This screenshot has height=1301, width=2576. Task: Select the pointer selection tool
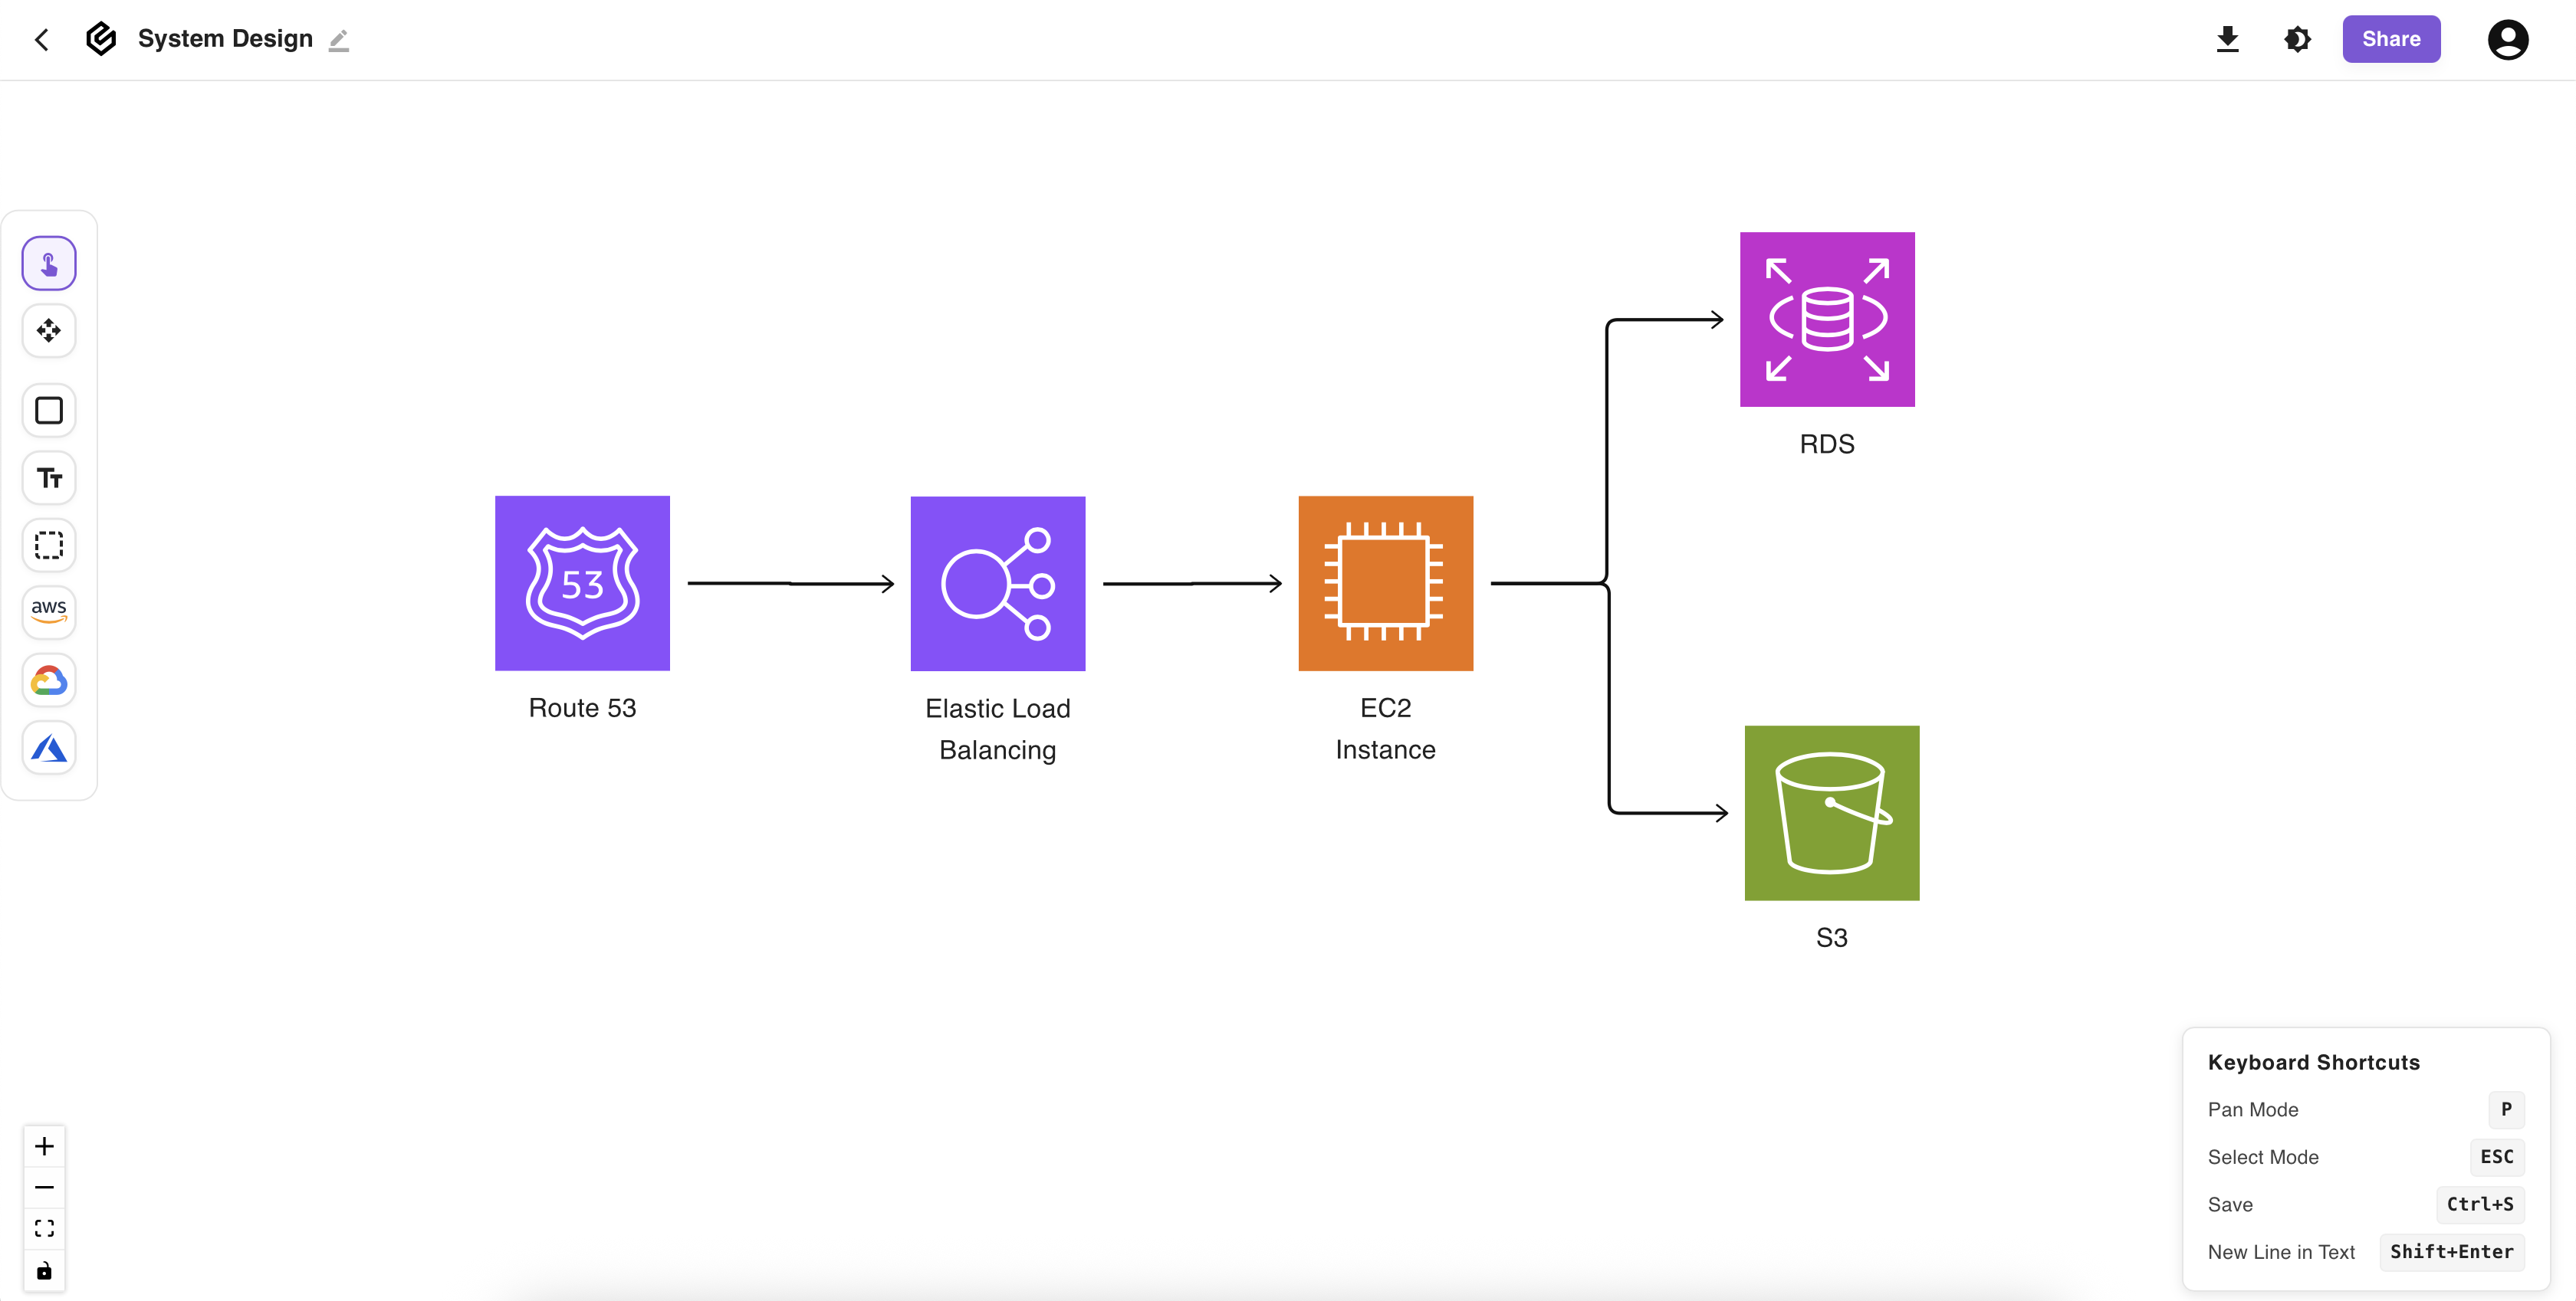[49, 263]
